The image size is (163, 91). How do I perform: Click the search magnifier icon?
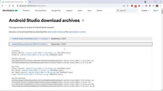118,10
